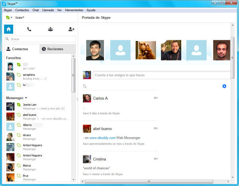Screen dimensions: 239x186
Task: Open Carlos A. avatar in feed
Action: tap(87, 98)
